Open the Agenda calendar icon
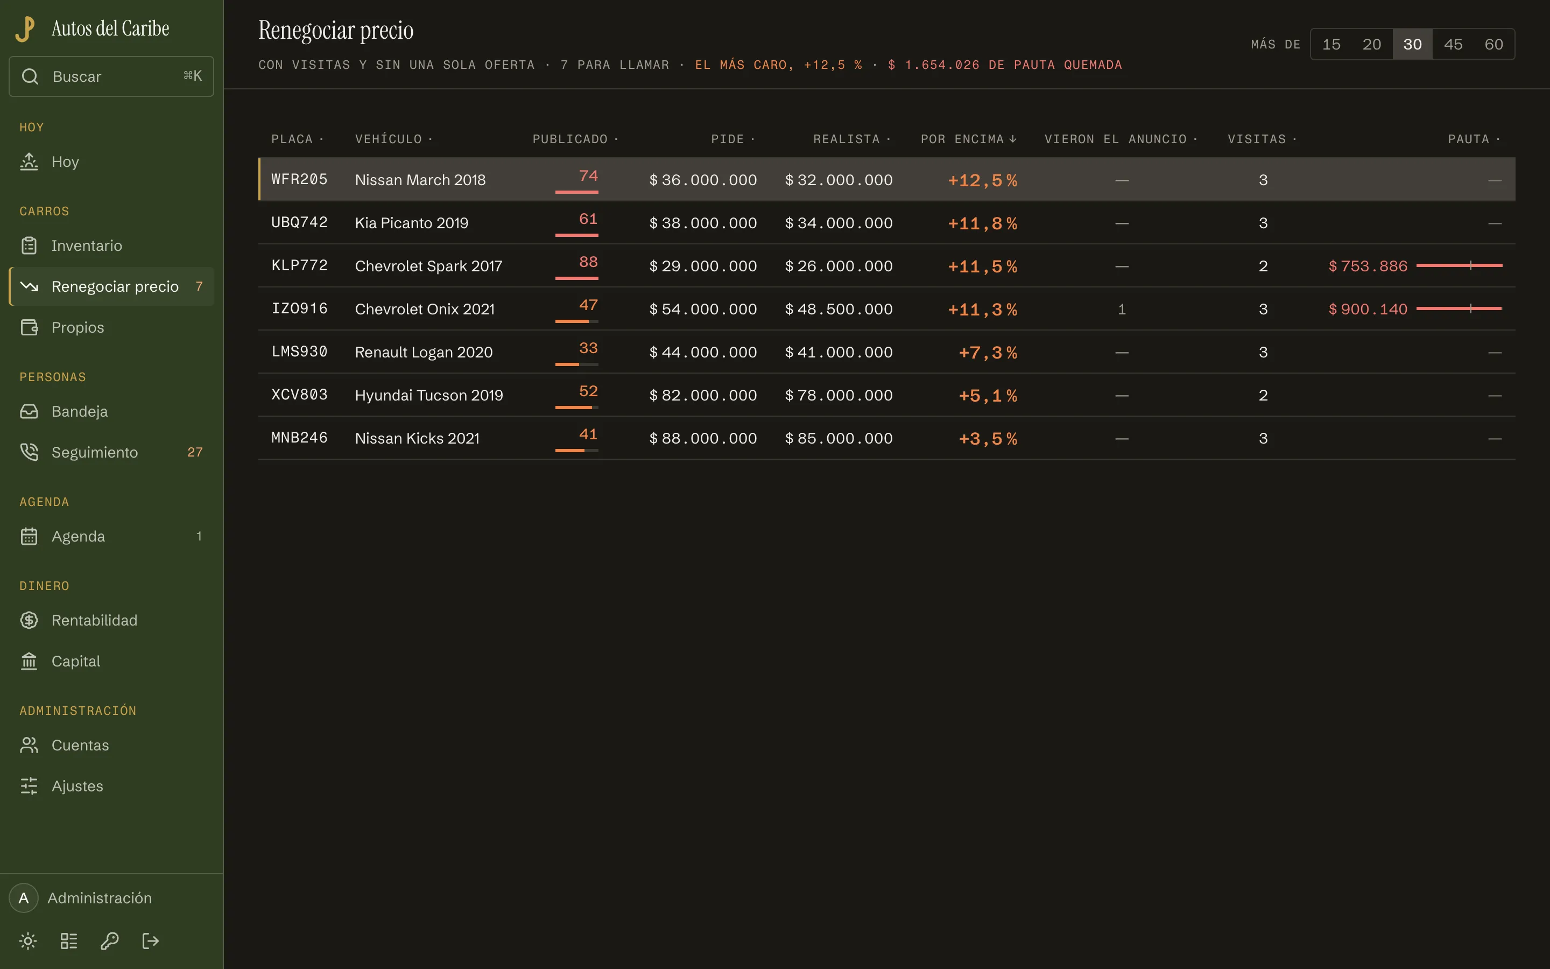 pyautogui.click(x=29, y=536)
